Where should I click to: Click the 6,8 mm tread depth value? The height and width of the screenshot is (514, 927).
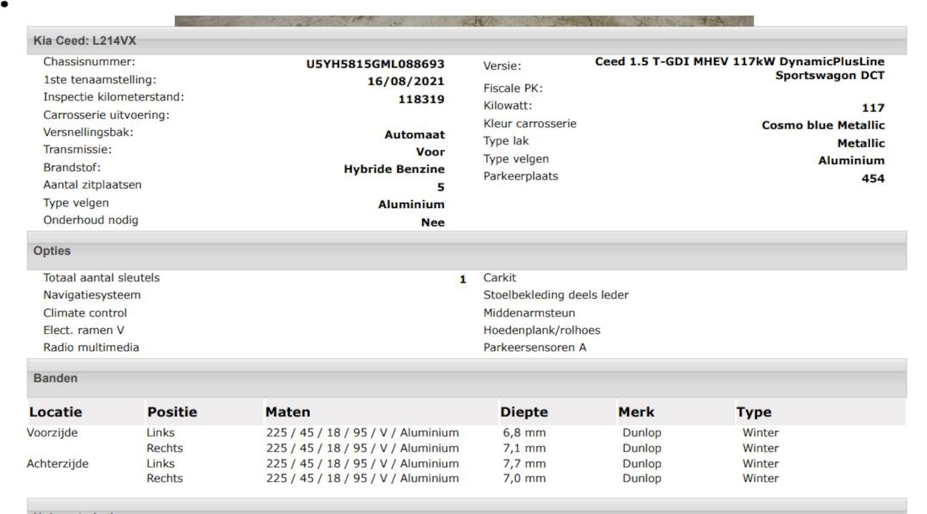523,433
